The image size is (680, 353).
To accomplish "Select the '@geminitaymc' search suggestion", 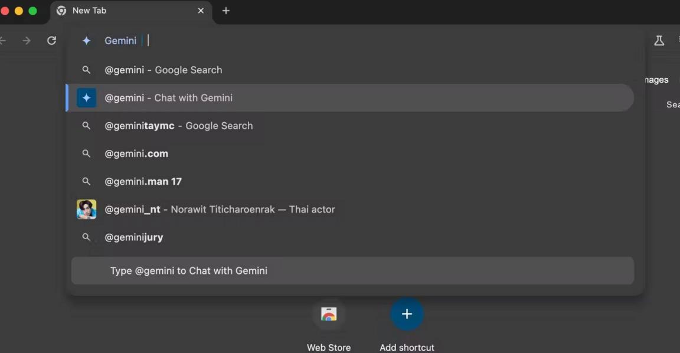I will tap(179, 126).
